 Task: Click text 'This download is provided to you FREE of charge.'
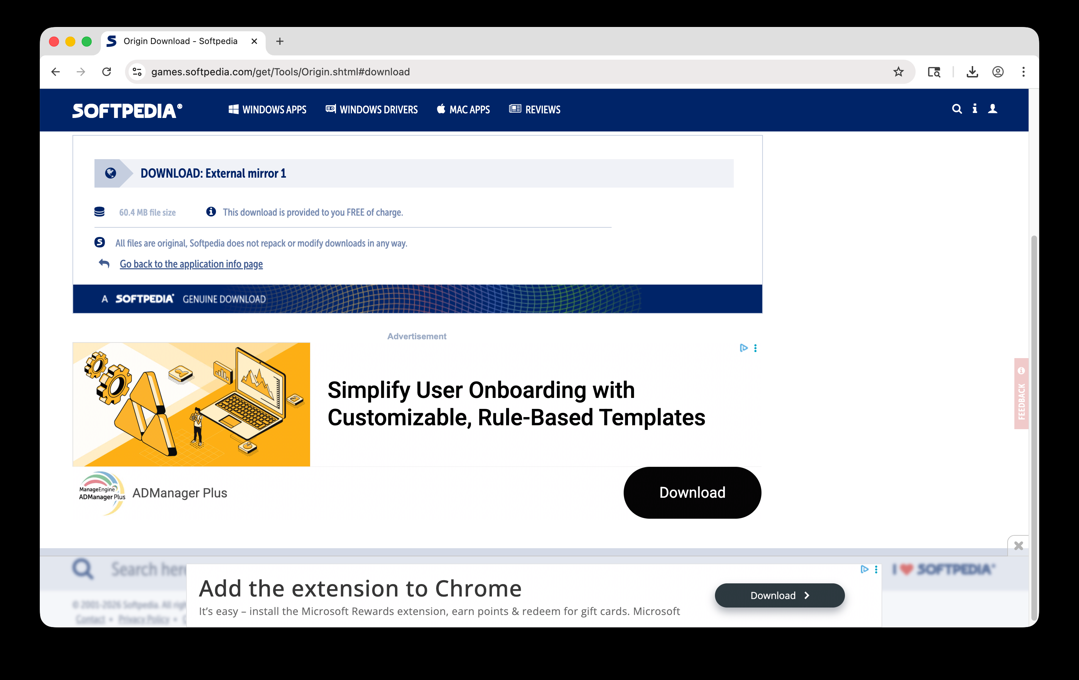coord(313,212)
